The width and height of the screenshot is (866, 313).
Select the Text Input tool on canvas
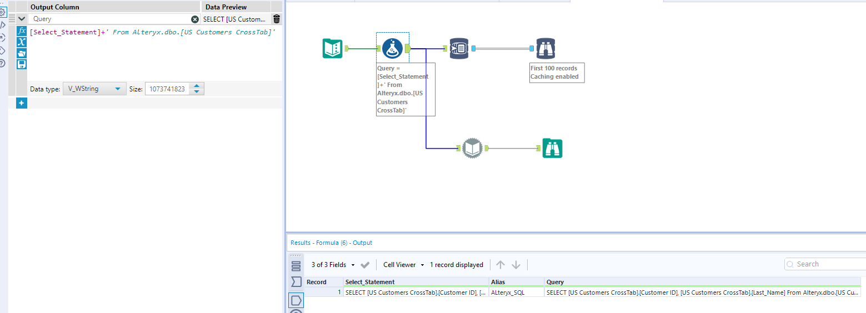pos(333,49)
